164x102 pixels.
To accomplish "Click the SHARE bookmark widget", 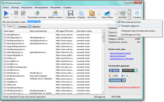I will point(119,76).
